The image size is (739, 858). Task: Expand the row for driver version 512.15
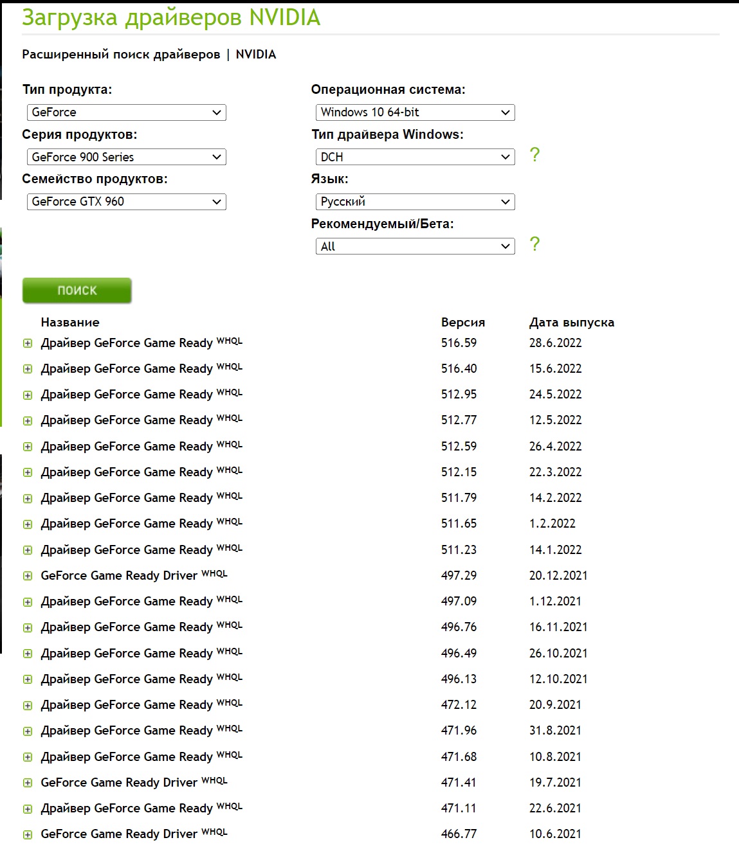point(28,473)
